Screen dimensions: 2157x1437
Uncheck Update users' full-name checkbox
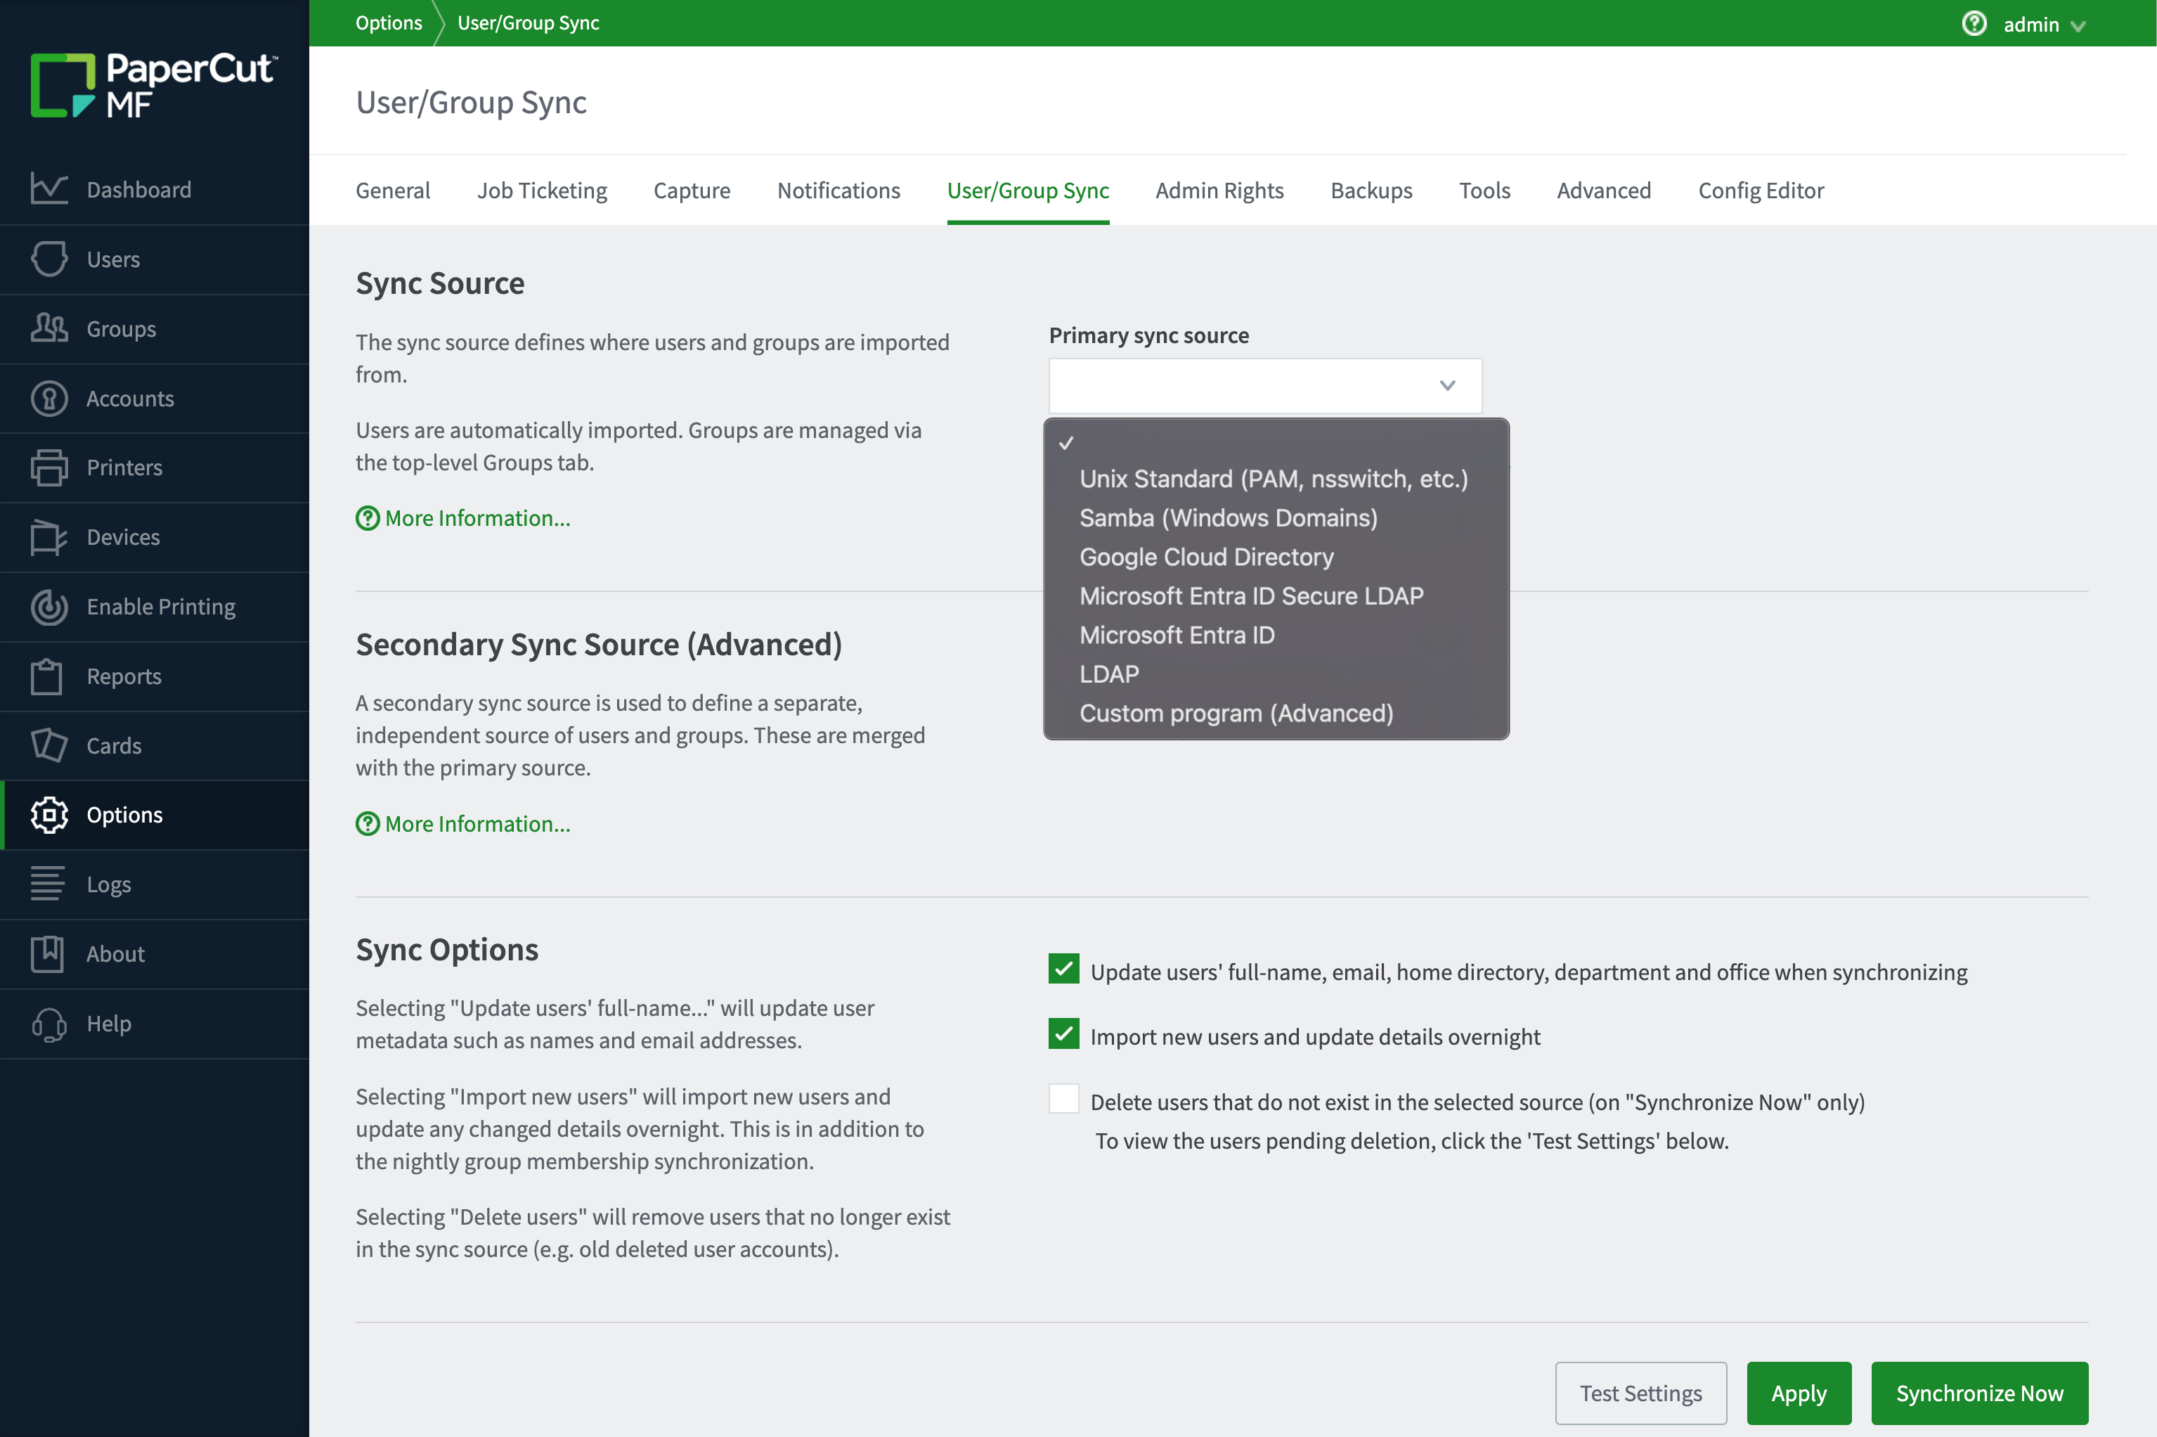point(1063,969)
